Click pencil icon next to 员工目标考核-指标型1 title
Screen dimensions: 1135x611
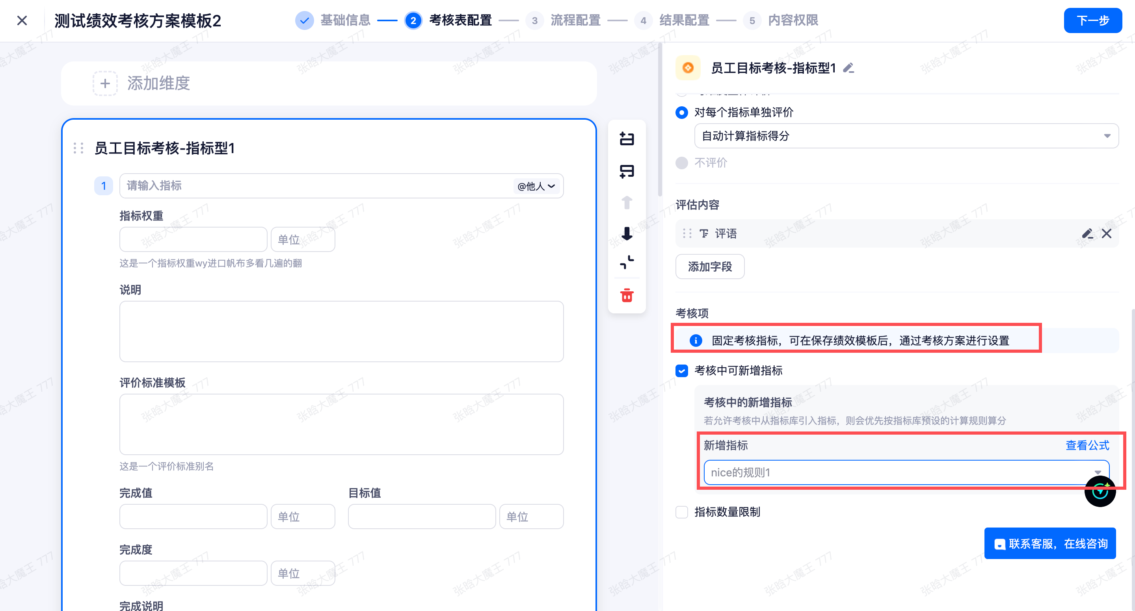[848, 68]
